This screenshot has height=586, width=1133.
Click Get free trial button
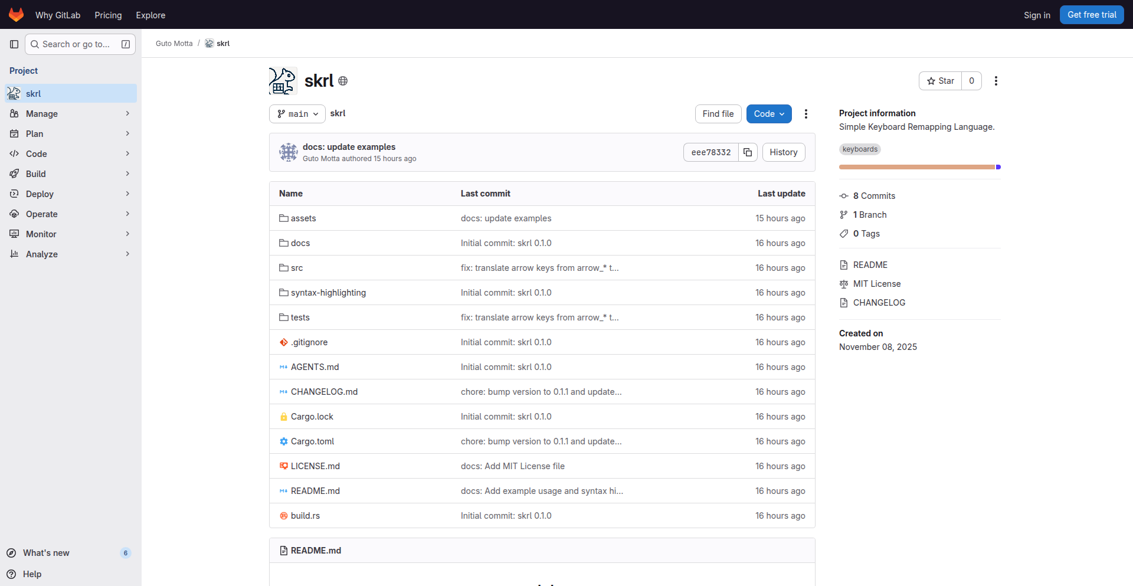point(1092,15)
